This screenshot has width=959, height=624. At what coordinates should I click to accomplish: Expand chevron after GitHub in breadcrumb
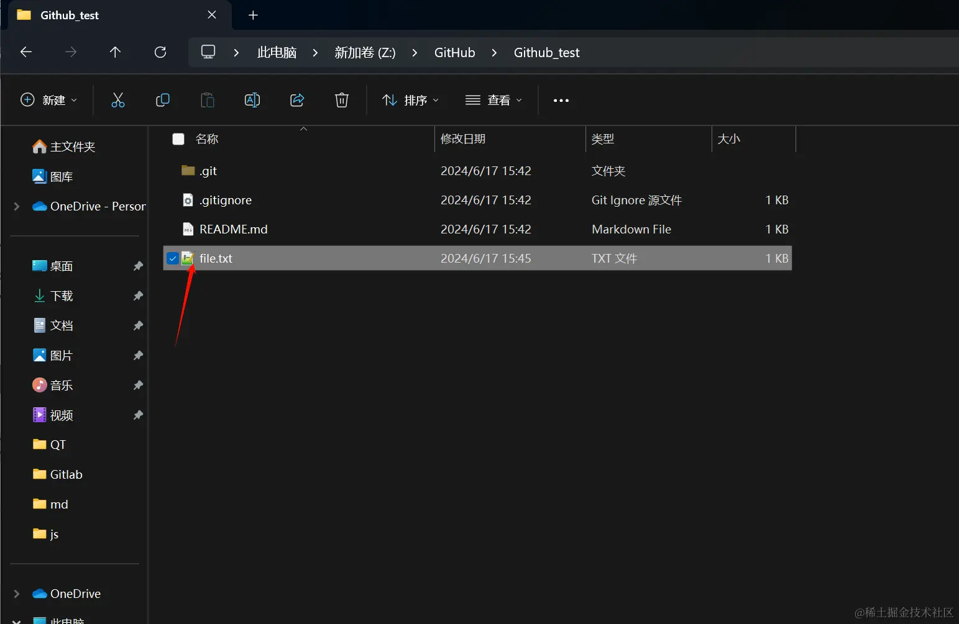point(494,53)
